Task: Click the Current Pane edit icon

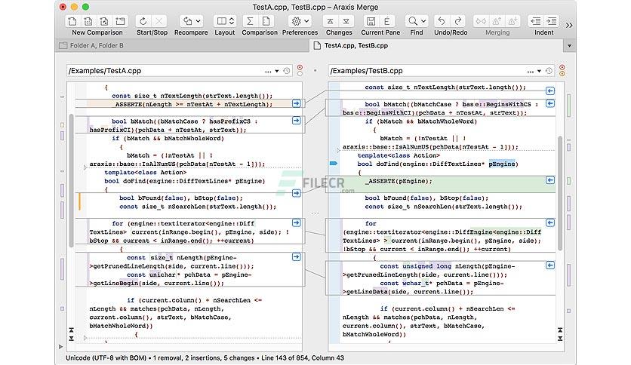Action: [387, 21]
